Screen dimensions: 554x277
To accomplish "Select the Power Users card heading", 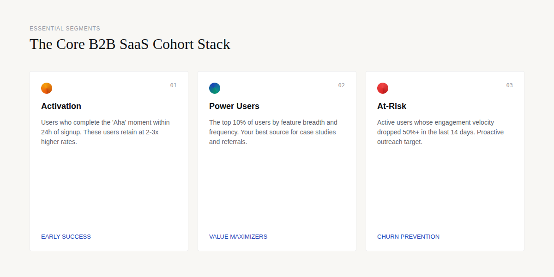I will [x=234, y=106].
